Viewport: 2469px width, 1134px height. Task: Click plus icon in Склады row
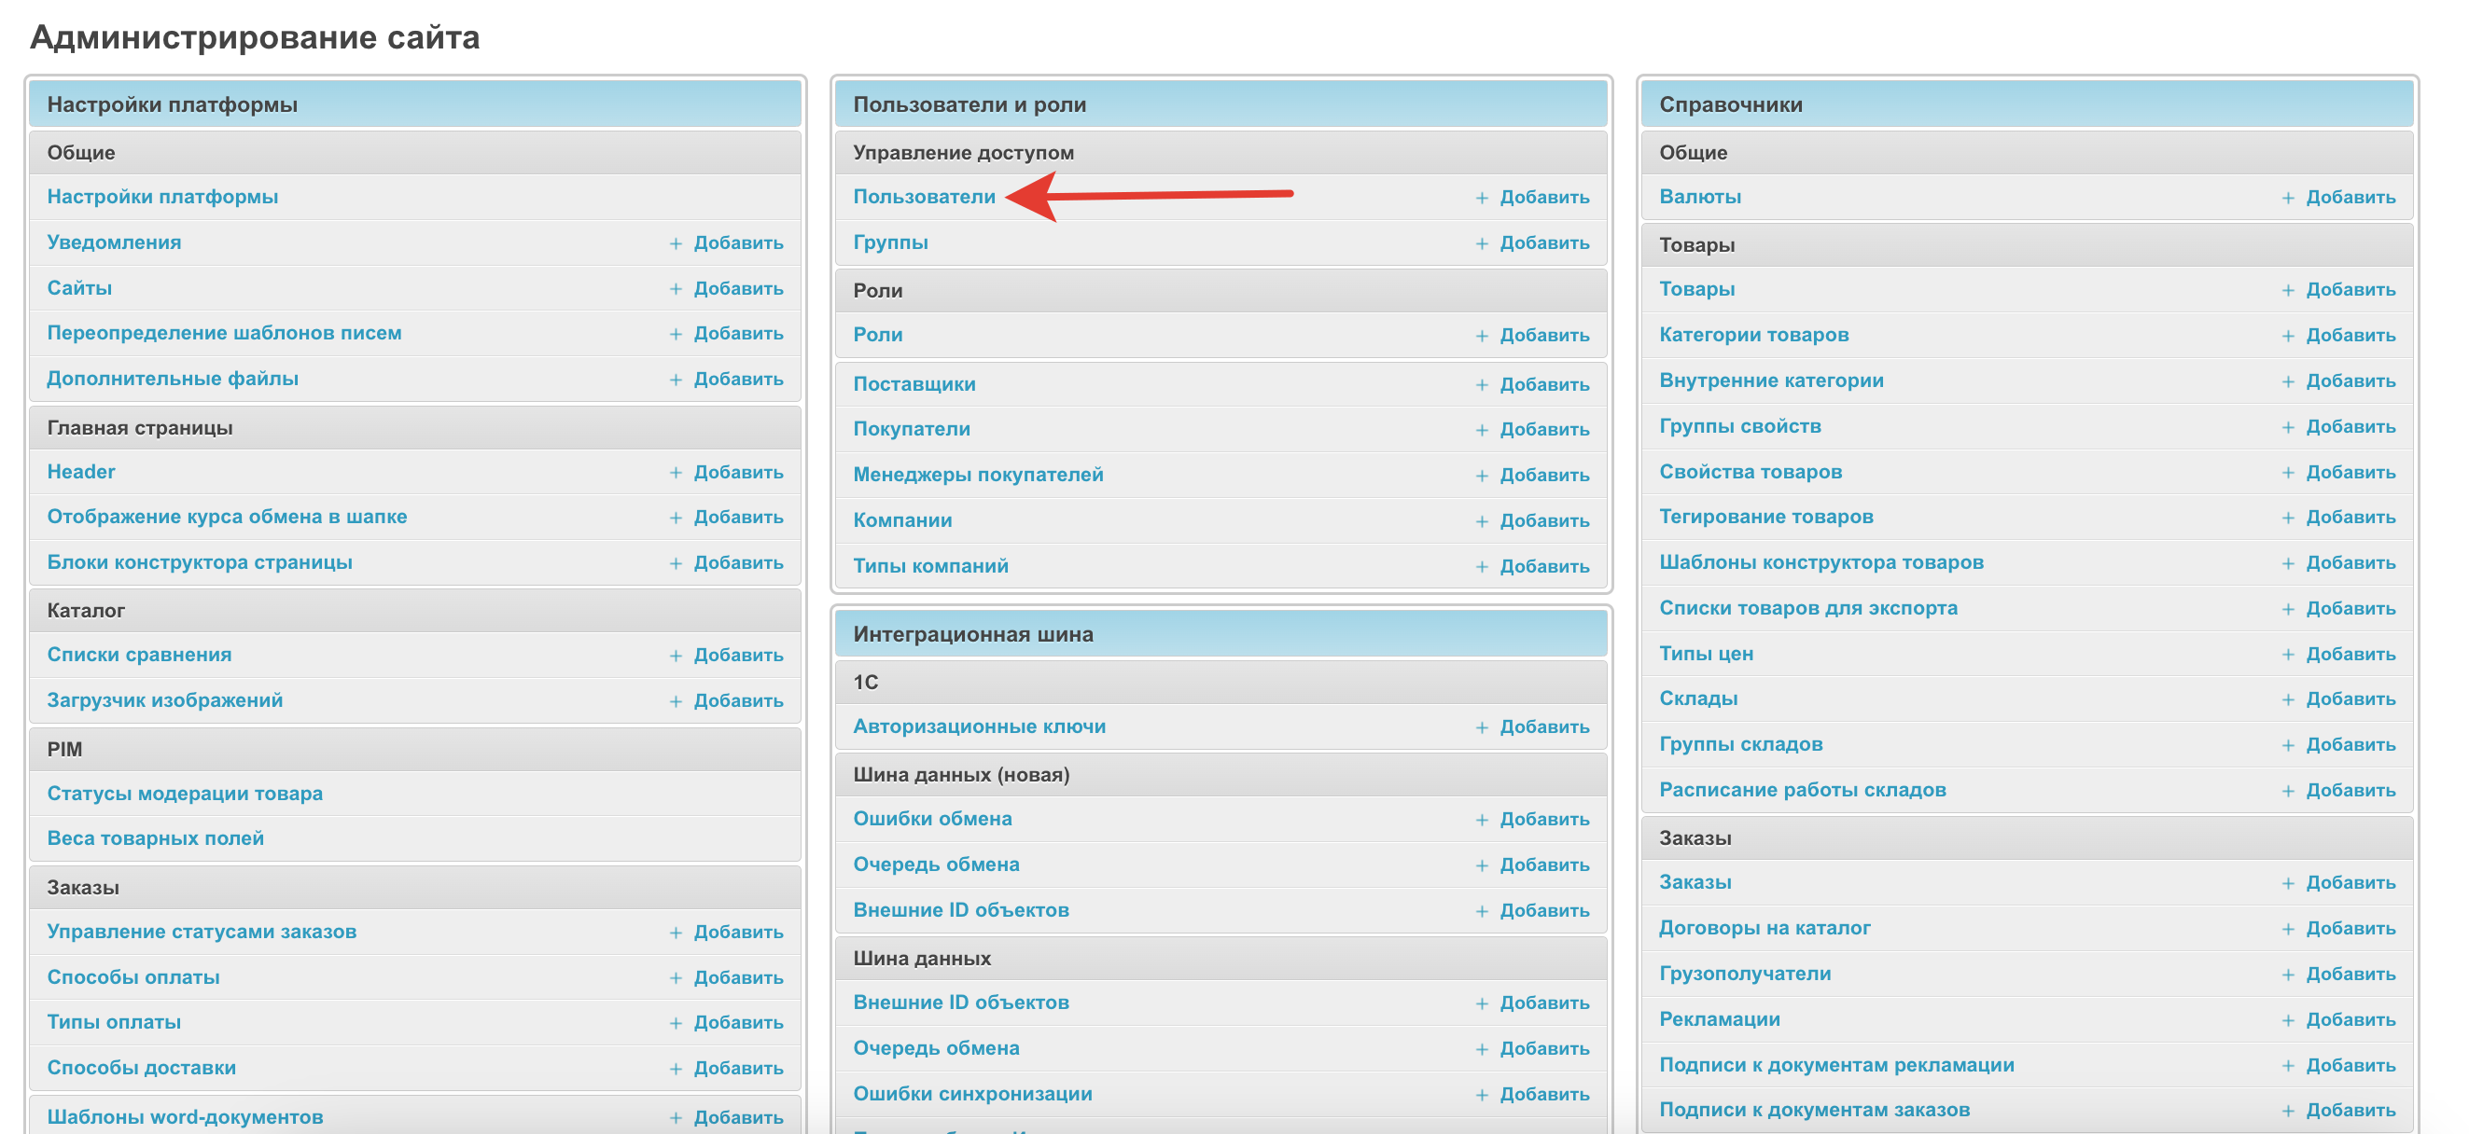tap(2287, 699)
